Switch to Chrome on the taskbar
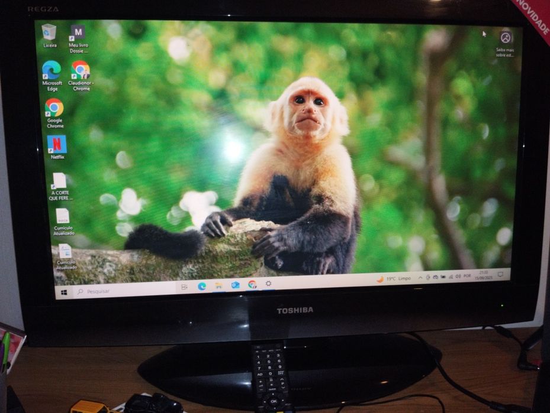The image size is (550, 413). pos(252,284)
